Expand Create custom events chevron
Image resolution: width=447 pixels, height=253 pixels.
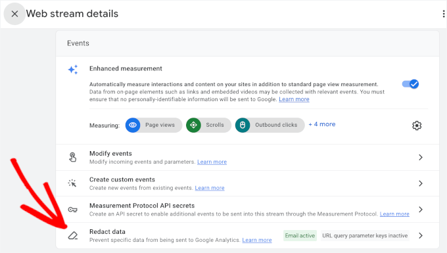click(x=421, y=183)
